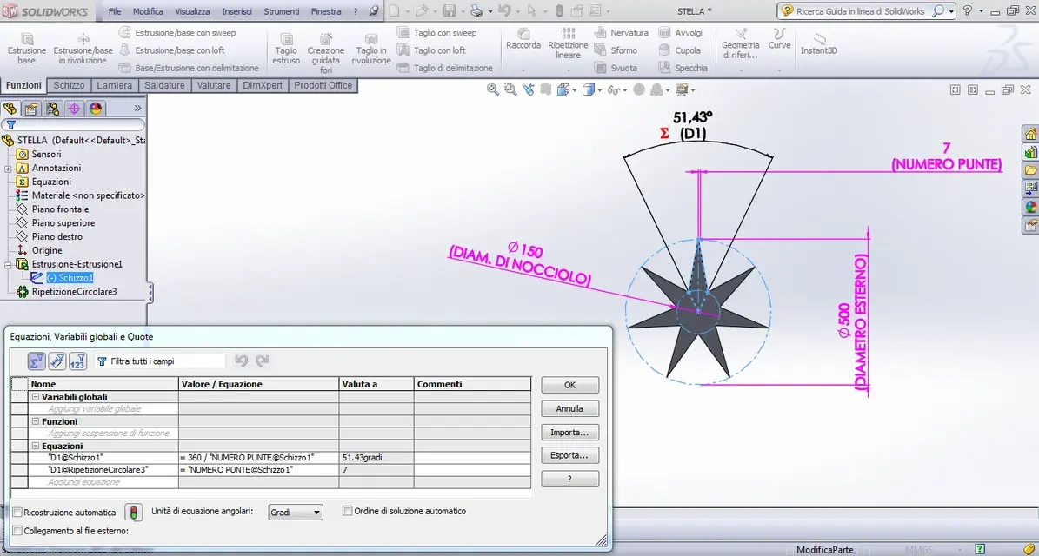Click the Esporta... button

click(x=569, y=455)
